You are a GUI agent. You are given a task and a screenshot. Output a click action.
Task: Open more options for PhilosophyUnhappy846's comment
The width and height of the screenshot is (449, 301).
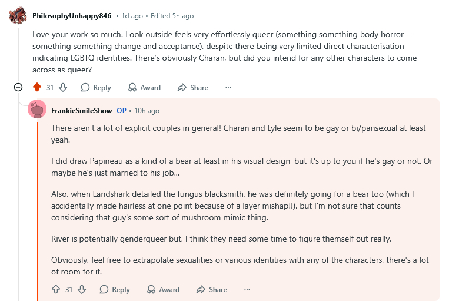click(x=228, y=87)
